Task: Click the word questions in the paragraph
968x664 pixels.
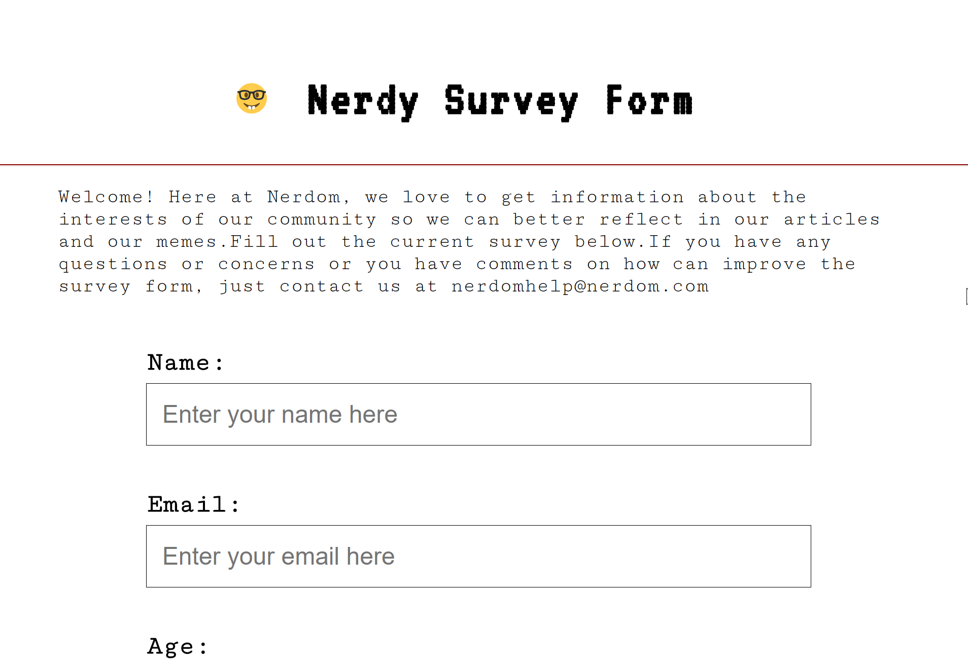Action: click(x=113, y=265)
